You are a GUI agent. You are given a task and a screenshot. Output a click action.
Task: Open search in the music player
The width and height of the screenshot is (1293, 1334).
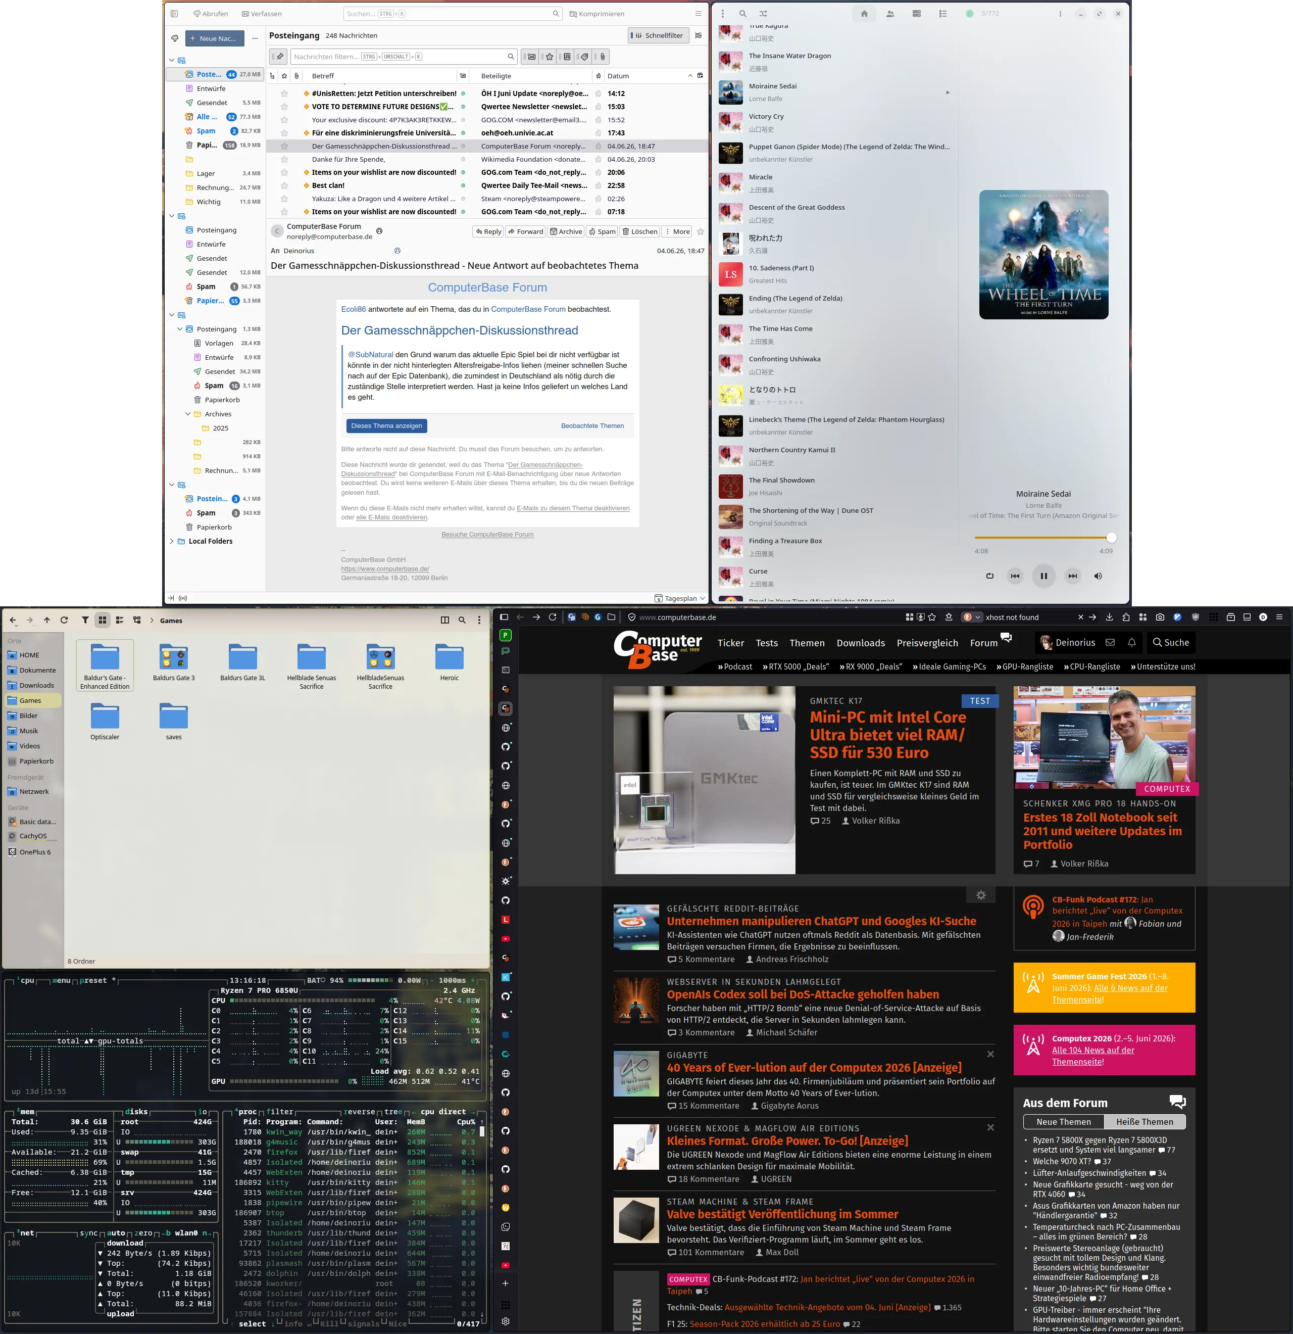743,14
